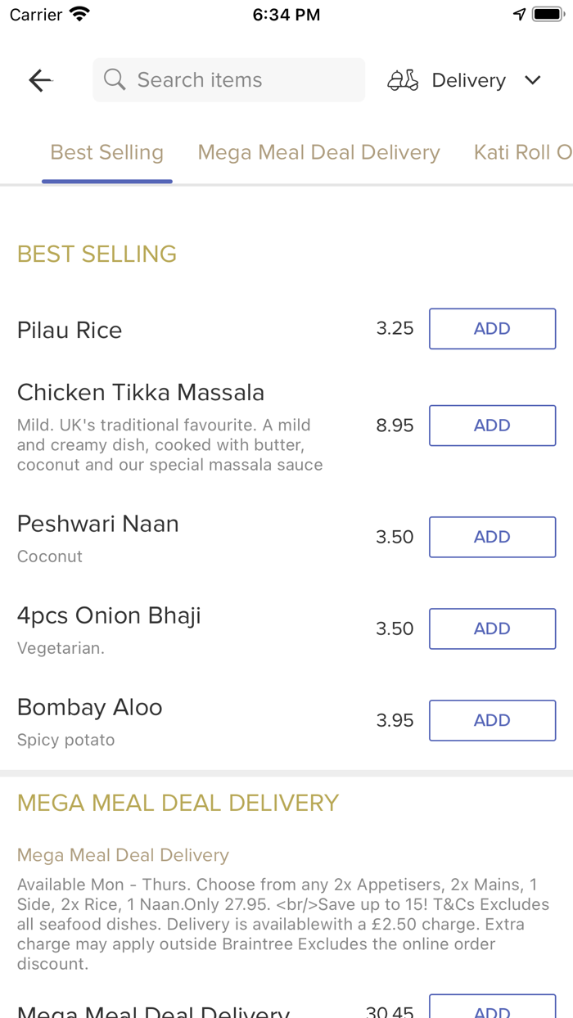Tap the Mega Meal Deal Delivery subheading
The height and width of the screenshot is (1018, 573).
(x=123, y=855)
